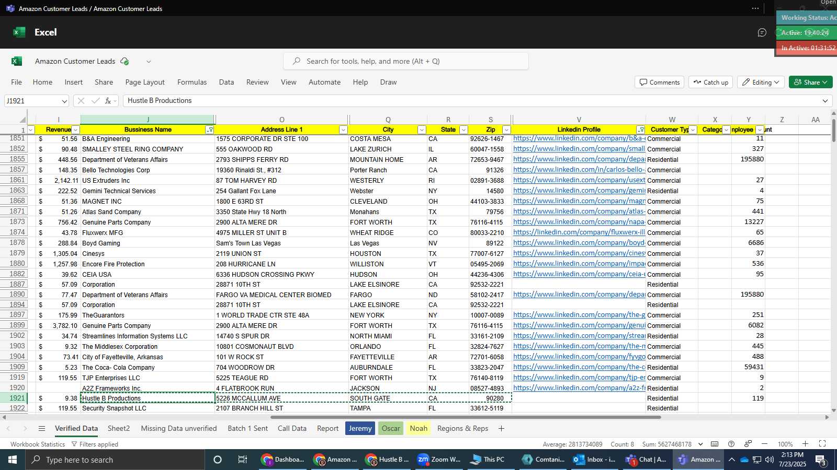Image resolution: width=837 pixels, height=470 pixels.
Task: Click the Windows taskbar search box
Action: (x=115, y=460)
